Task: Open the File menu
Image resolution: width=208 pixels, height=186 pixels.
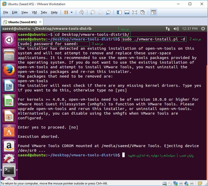Action: tap(6, 12)
